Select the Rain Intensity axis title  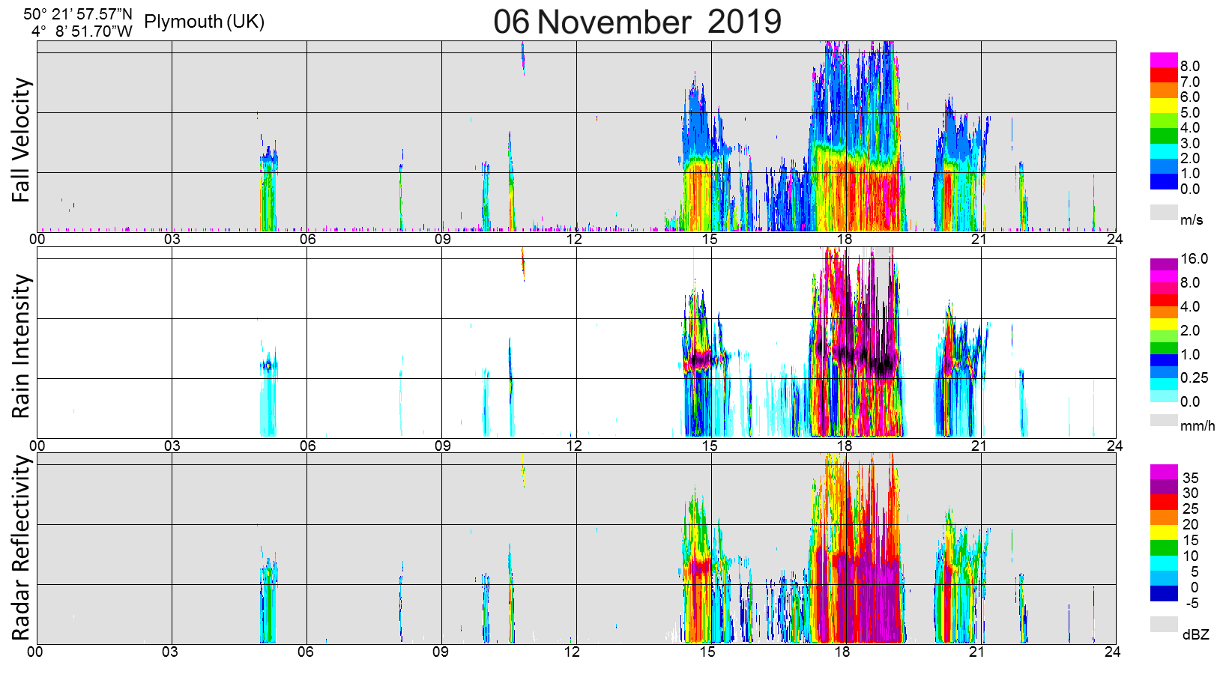click(x=22, y=346)
